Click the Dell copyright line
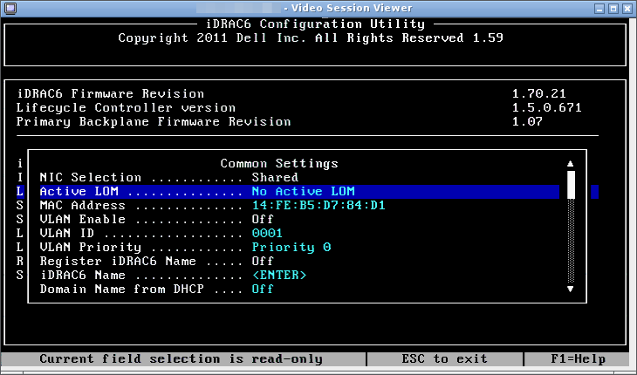 [x=311, y=37]
